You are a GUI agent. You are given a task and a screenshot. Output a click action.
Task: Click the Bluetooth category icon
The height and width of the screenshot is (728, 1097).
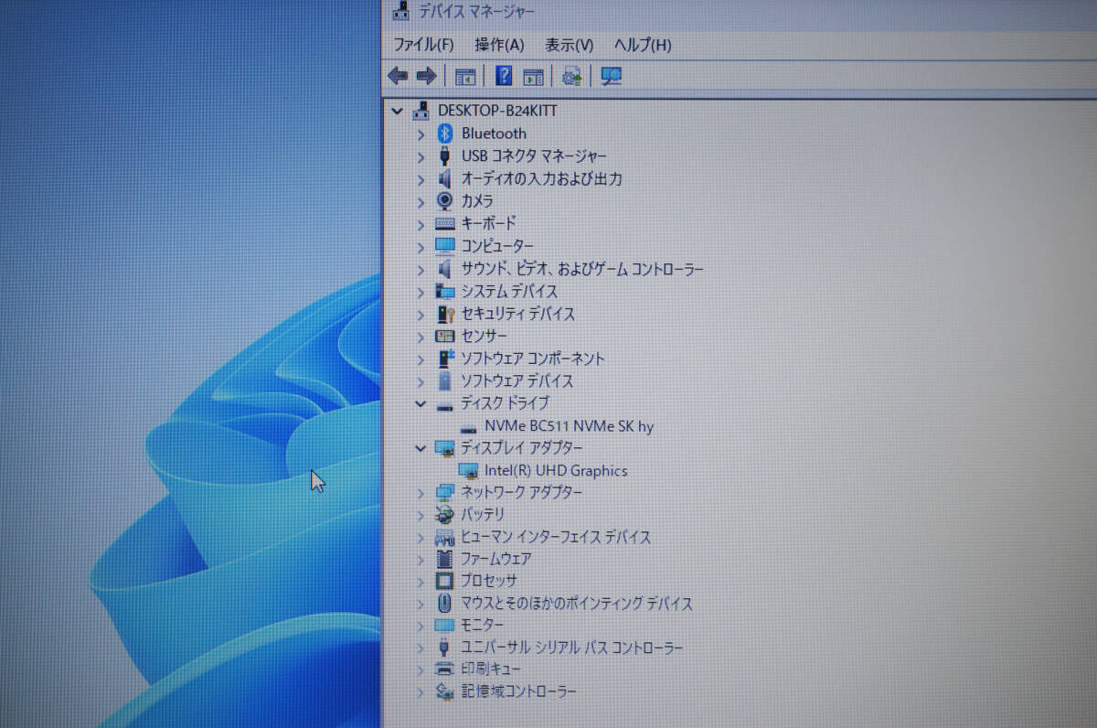(x=445, y=134)
